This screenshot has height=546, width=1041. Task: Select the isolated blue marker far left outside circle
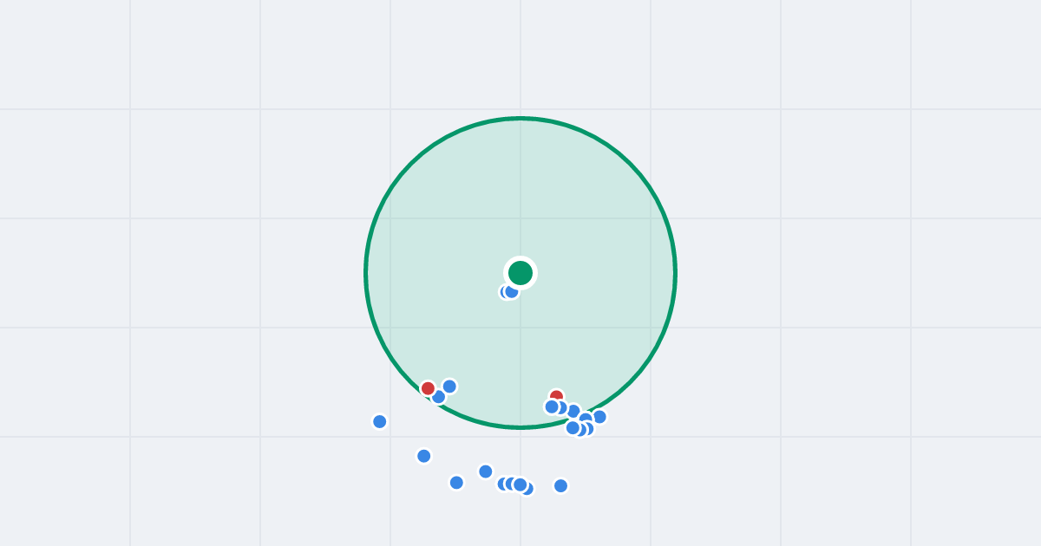(380, 421)
